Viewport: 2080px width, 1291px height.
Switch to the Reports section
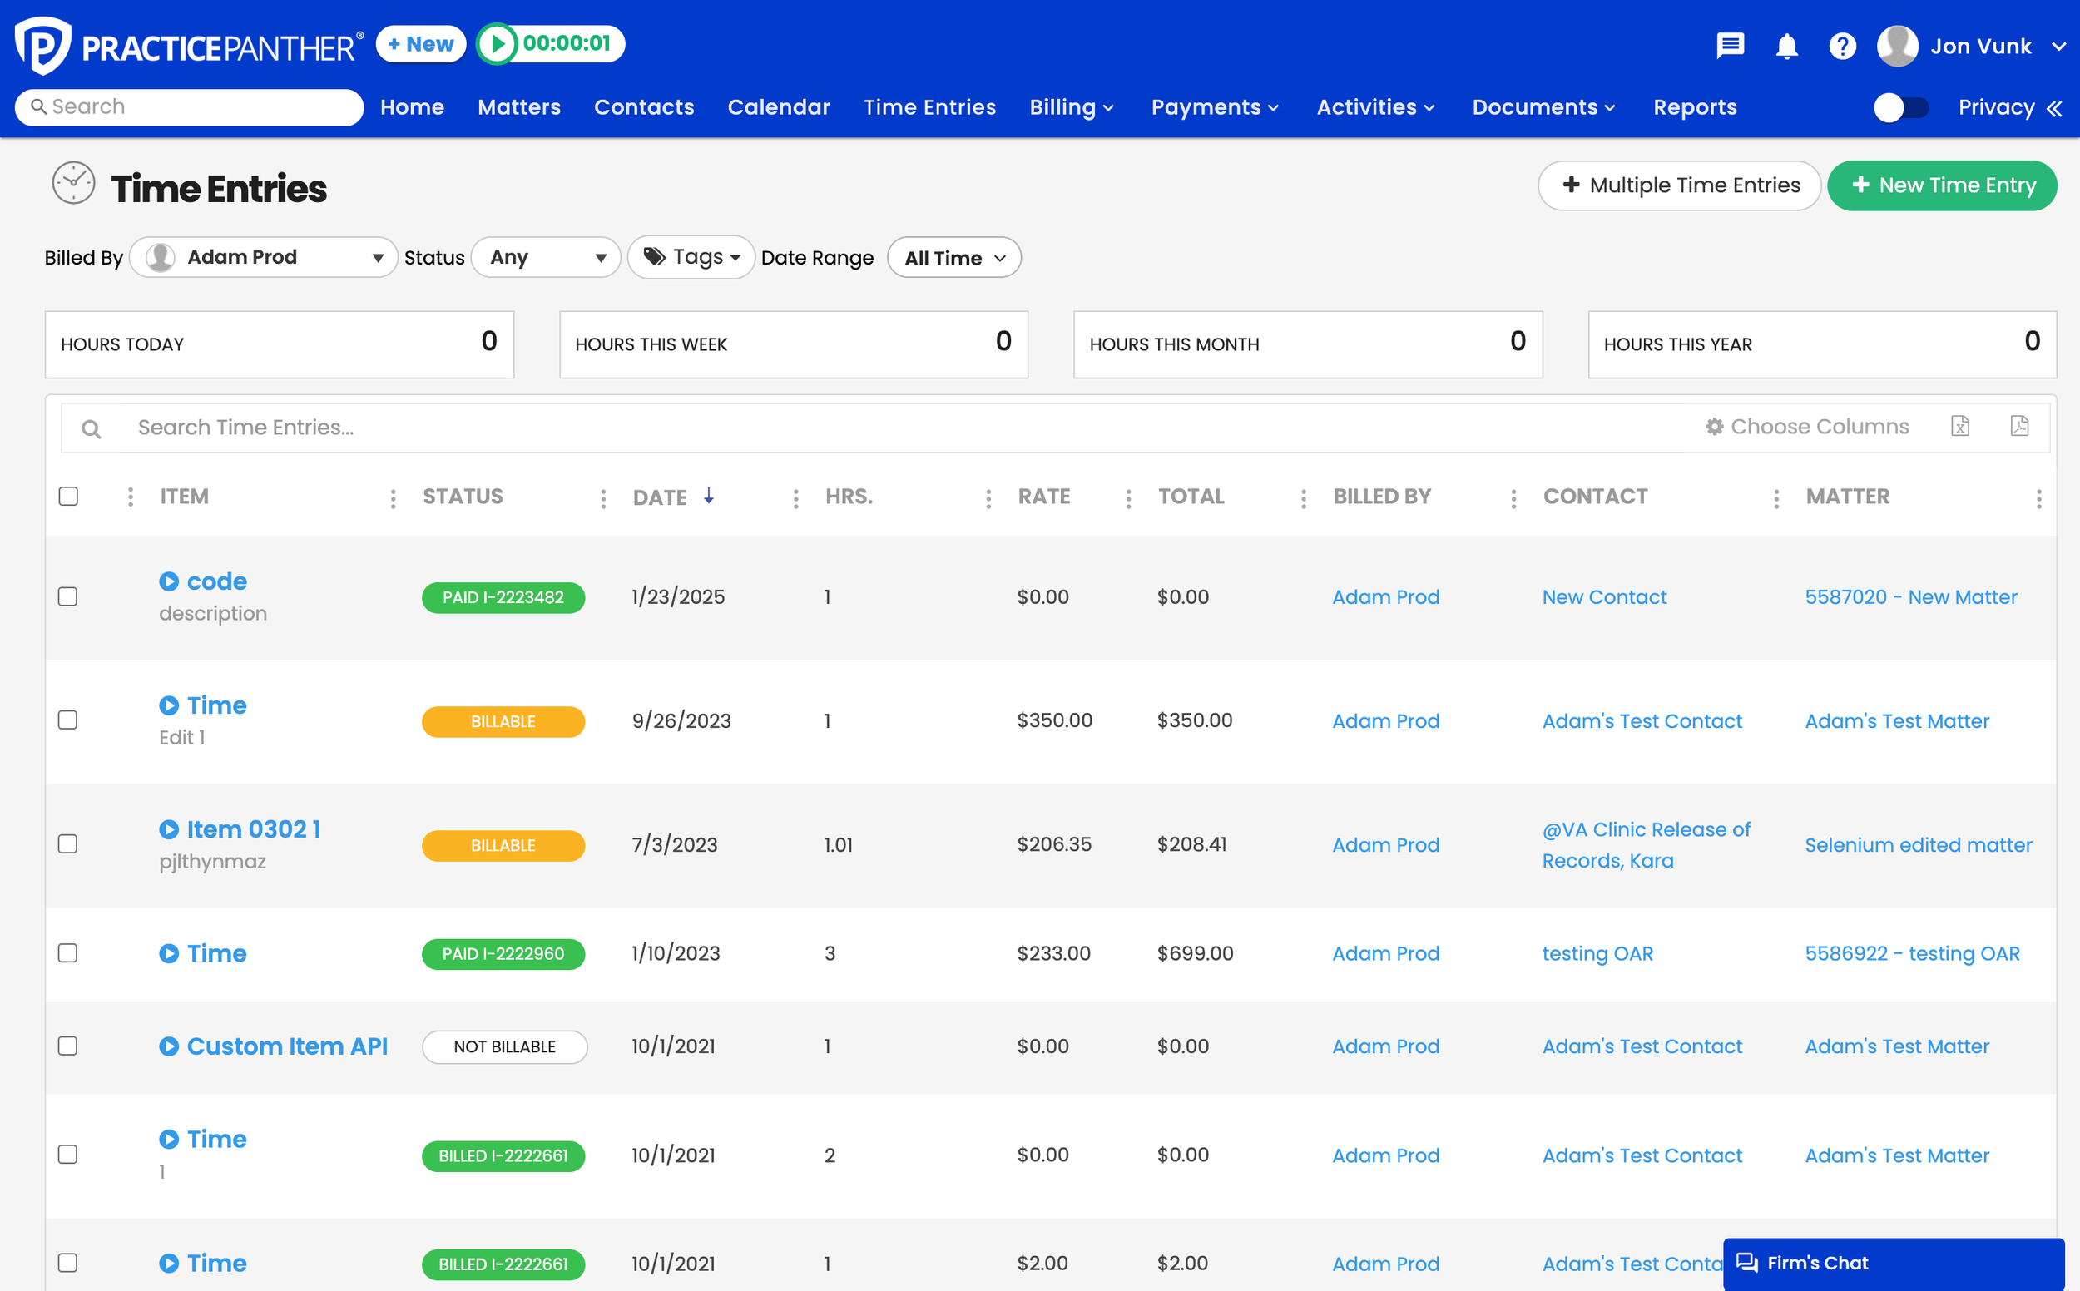(1695, 106)
